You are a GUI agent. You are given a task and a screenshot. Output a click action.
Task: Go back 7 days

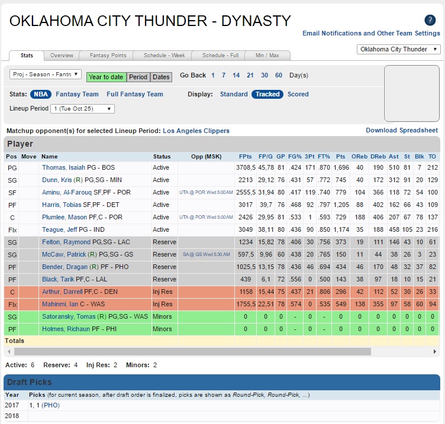click(224, 75)
